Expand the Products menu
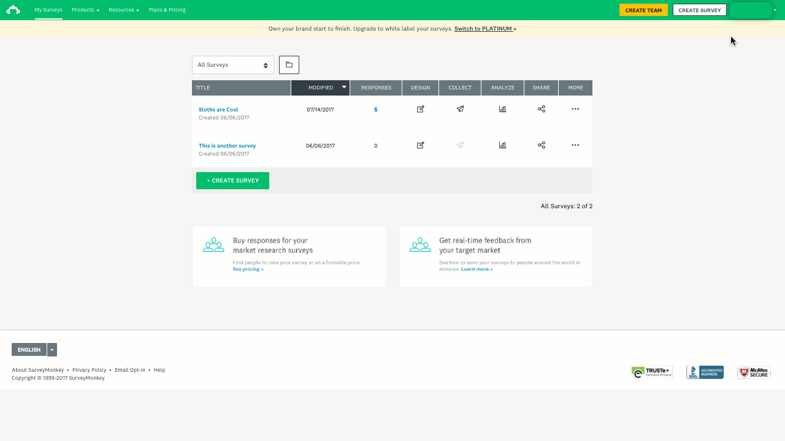Screen dimensions: 785x441 85,10
